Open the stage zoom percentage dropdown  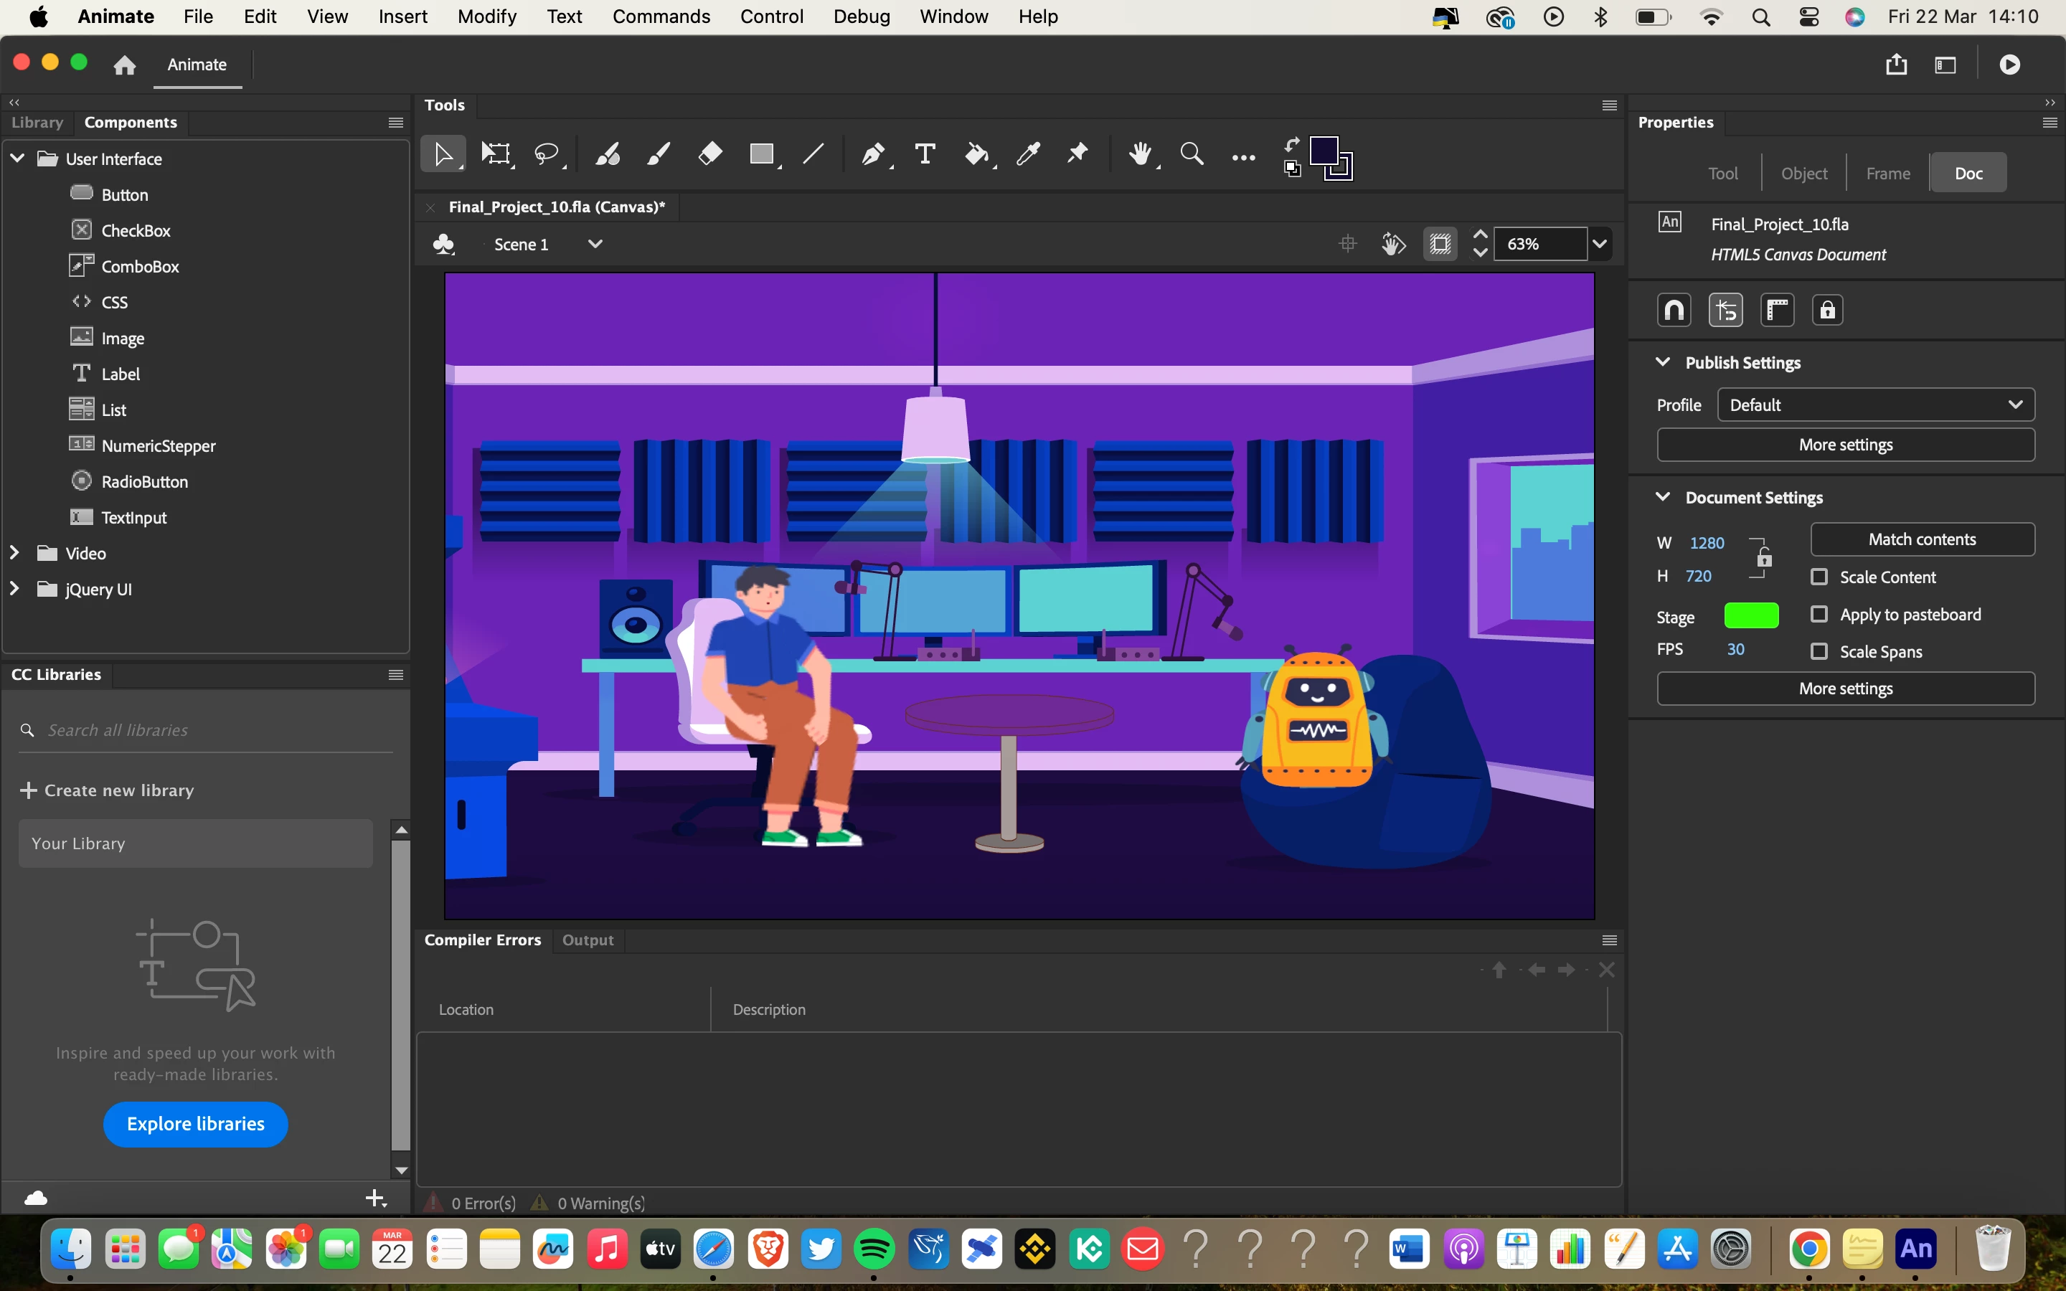1599,244
